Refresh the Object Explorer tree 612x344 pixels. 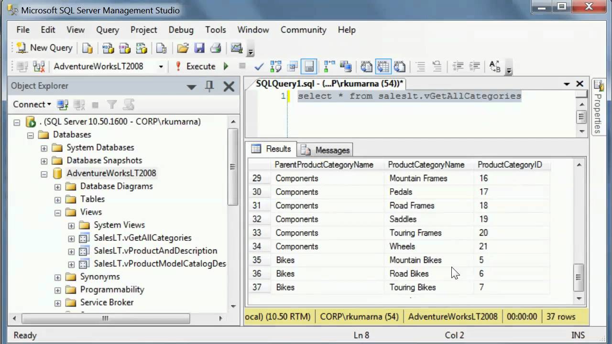[x=128, y=104]
